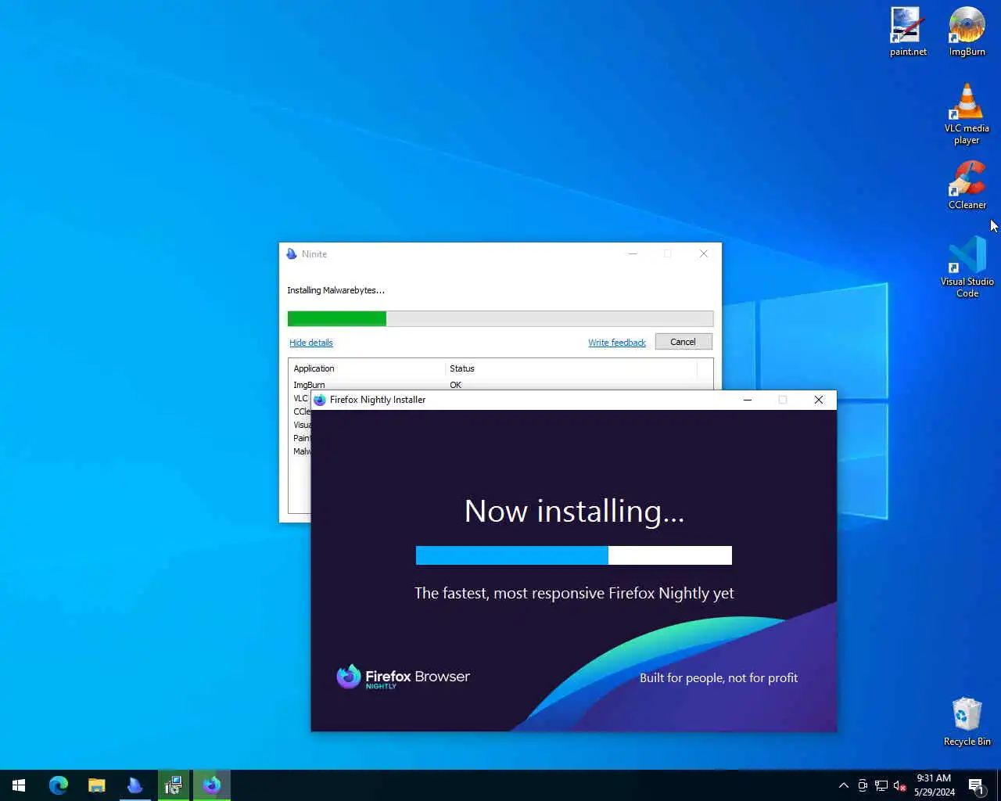
Task: Click the installer setup taskbar icon
Action: point(174,785)
